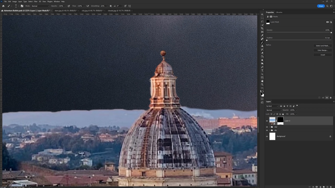Select the Lasso tool
Viewport: 335px width, 188px height.
262,21
